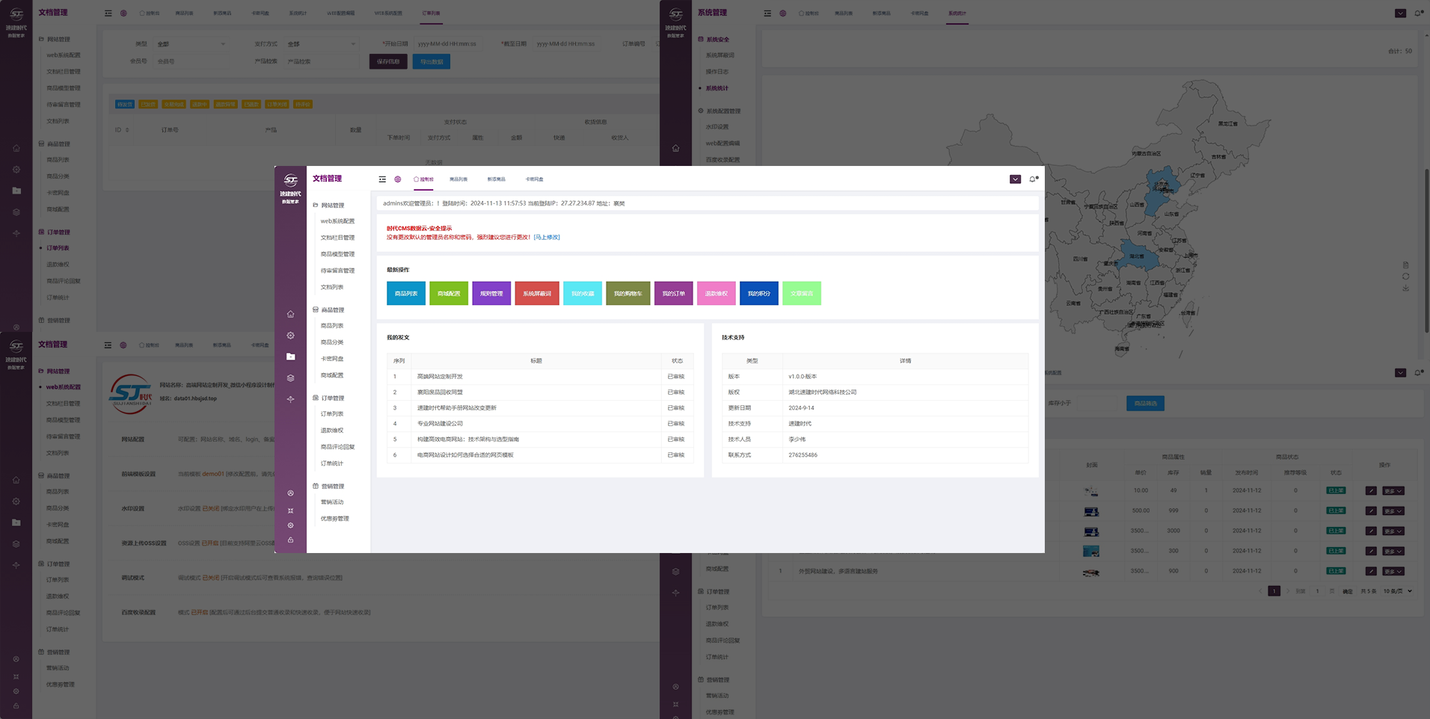
Task: Click the gear icon below home in the front window's rail
Action: (291, 336)
